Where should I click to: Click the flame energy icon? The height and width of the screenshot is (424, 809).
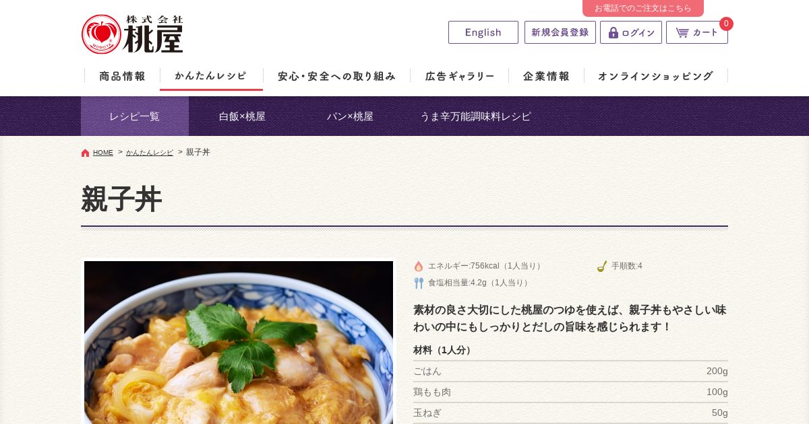pyautogui.click(x=419, y=267)
